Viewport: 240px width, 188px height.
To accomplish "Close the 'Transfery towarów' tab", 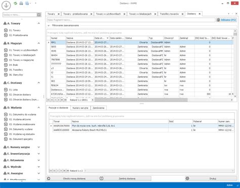I will coord(182,14).
